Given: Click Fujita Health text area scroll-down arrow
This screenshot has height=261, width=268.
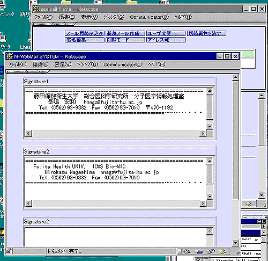Looking at the screenshot, I should click(x=210, y=197).
